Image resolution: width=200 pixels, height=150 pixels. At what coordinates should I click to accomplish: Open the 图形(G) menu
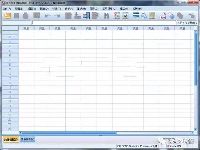(x=94, y=9)
